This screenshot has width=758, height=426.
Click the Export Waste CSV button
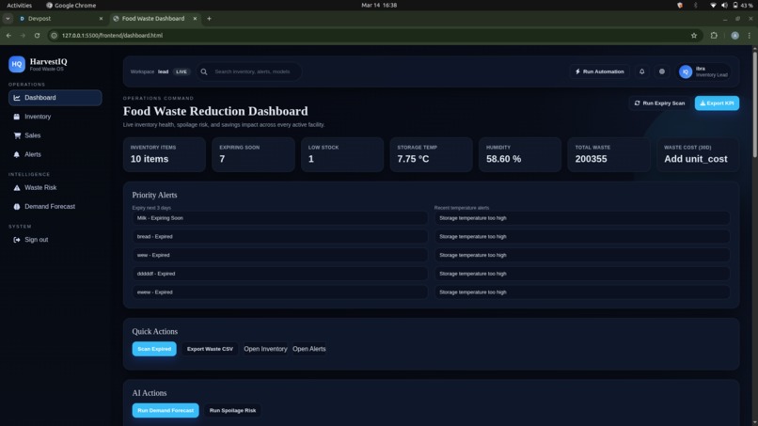[x=210, y=349]
